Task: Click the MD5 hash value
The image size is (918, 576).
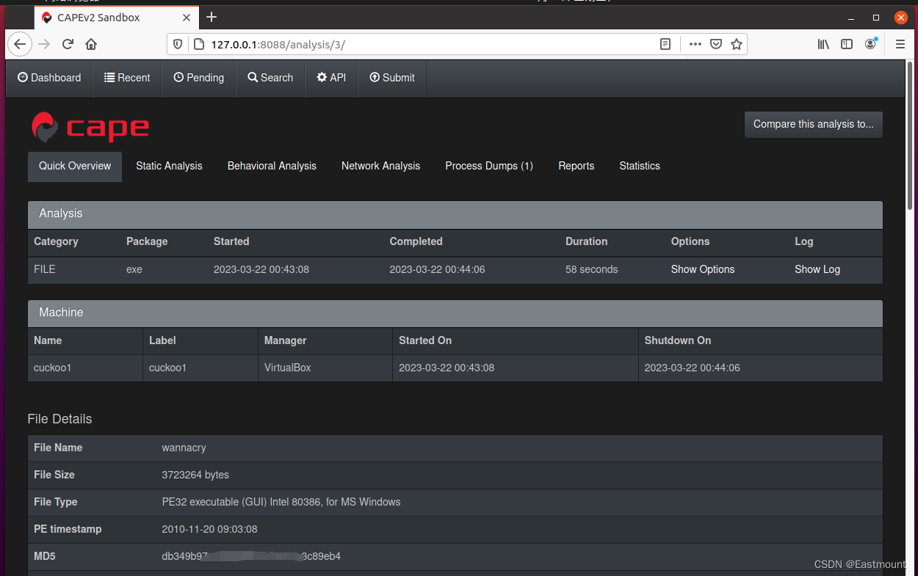Action: point(251,556)
